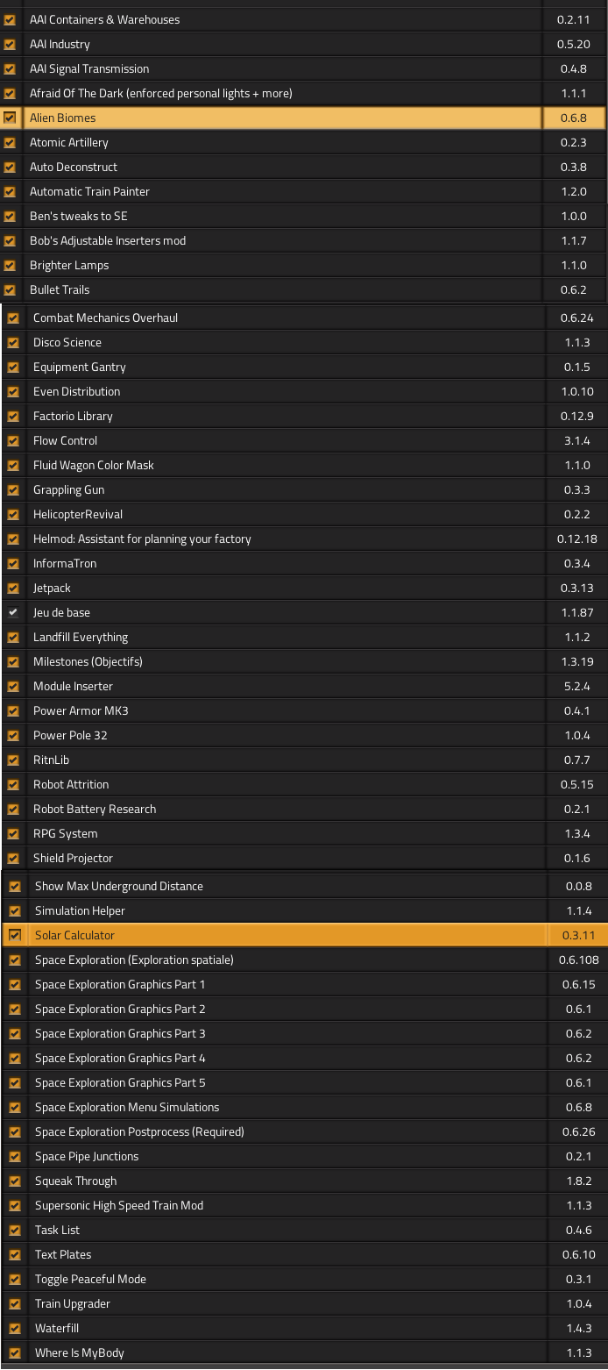Select the Brighter Lamps mod
The height and width of the screenshot is (1370, 608).
(282, 265)
